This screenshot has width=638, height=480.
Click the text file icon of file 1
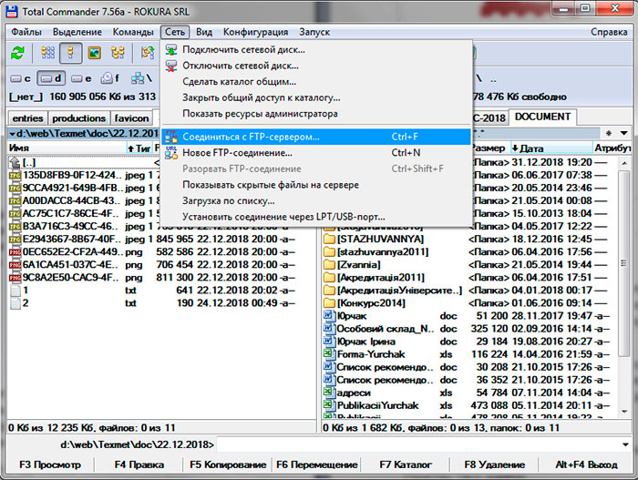[x=15, y=291]
